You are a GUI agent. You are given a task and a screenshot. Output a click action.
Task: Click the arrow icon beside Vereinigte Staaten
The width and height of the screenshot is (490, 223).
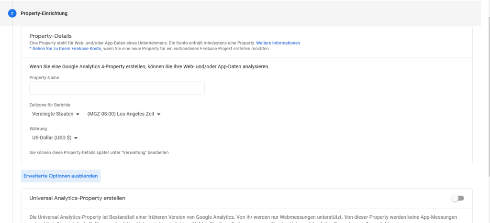[x=78, y=115]
